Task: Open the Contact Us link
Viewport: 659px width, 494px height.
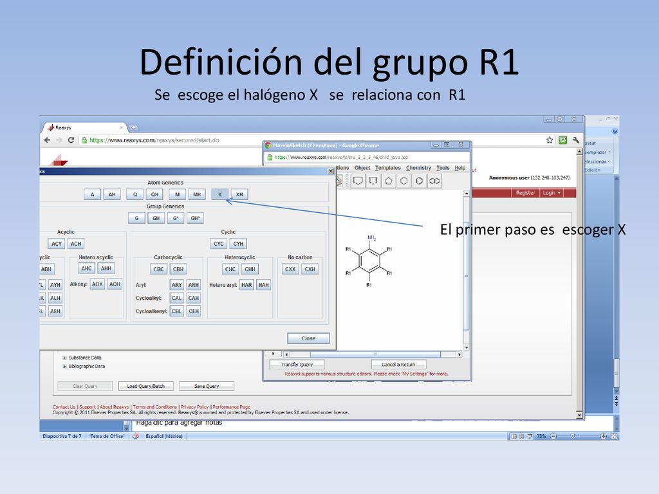Action: (x=64, y=407)
